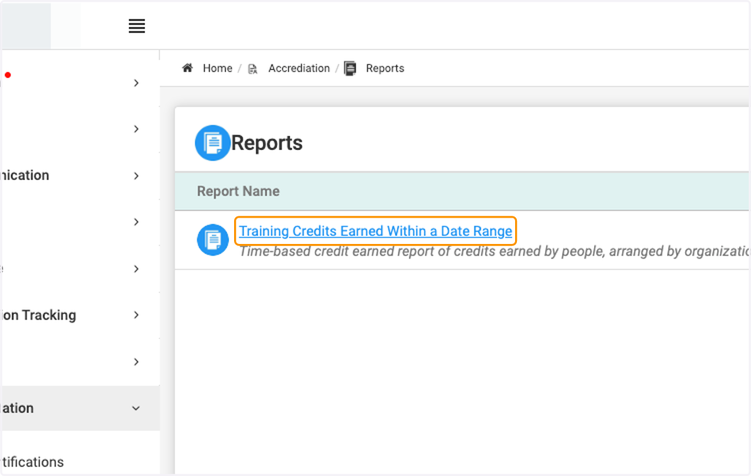Expand the sidebar item with red dot
Image resolution: width=751 pixels, height=476 pixels.
[136, 83]
